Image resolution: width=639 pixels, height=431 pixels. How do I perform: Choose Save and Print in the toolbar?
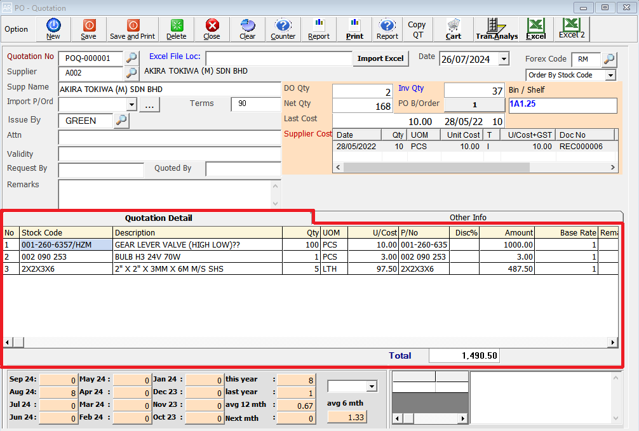pyautogui.click(x=133, y=29)
